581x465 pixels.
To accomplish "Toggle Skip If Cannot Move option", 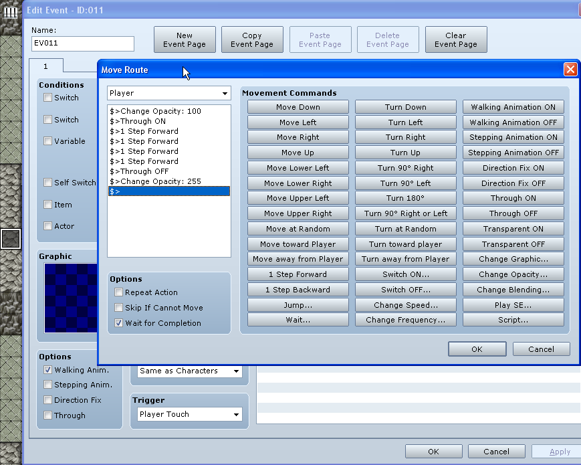I will coord(119,308).
